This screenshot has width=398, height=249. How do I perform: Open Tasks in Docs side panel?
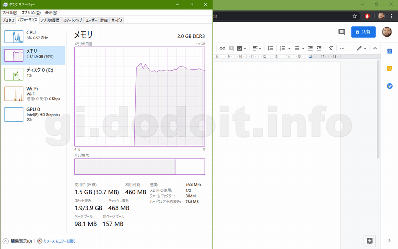[390, 86]
